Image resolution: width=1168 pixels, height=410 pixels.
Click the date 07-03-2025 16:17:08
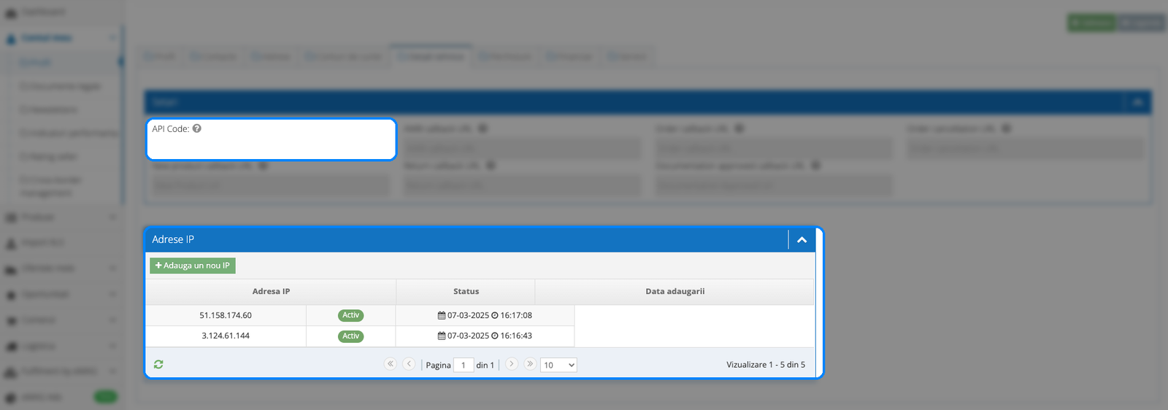click(485, 315)
